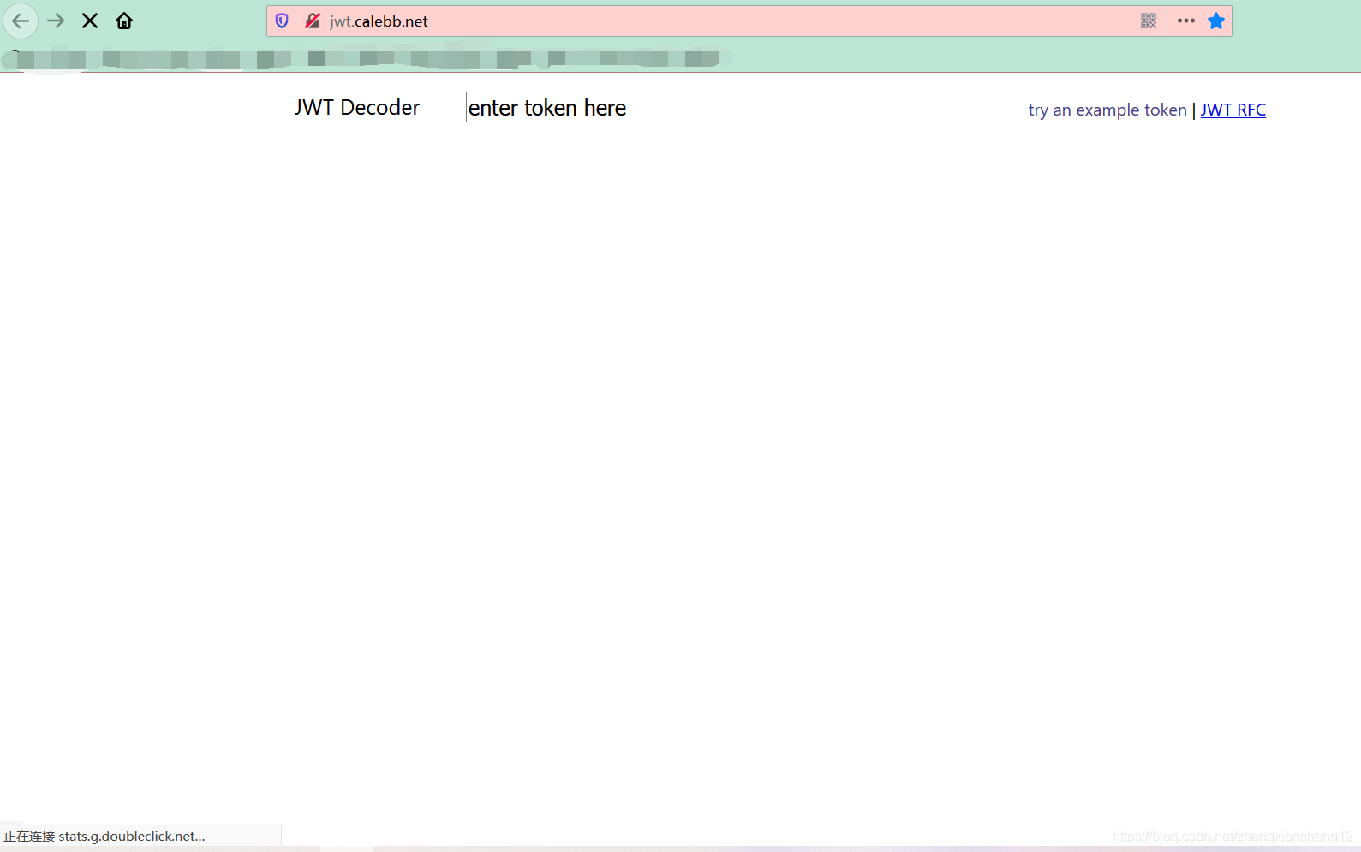Click the enter token here field
Screen dimensions: 1361x852
pos(736,107)
